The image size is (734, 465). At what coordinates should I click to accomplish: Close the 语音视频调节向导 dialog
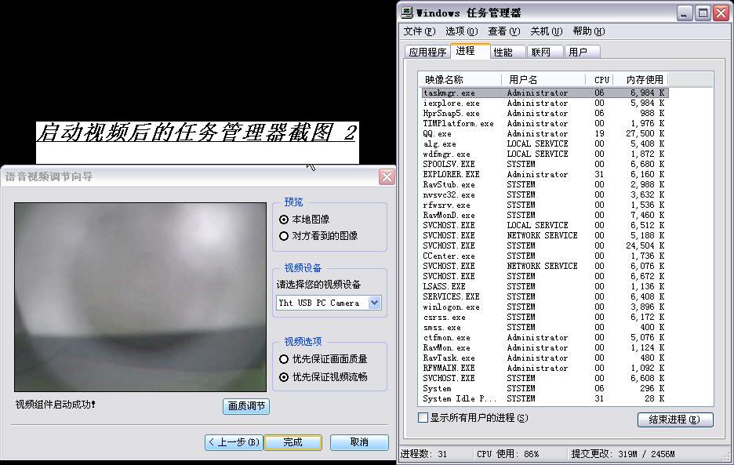(x=387, y=177)
